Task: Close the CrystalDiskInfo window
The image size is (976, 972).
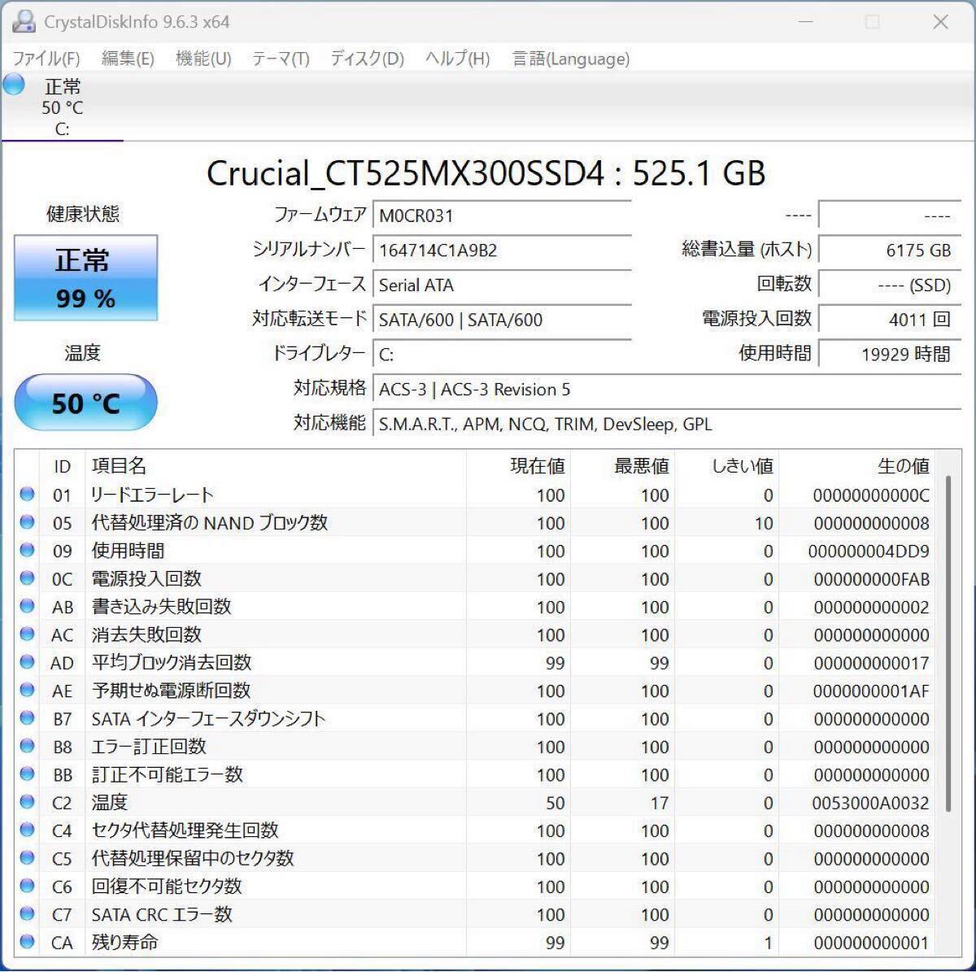Action: [940, 22]
